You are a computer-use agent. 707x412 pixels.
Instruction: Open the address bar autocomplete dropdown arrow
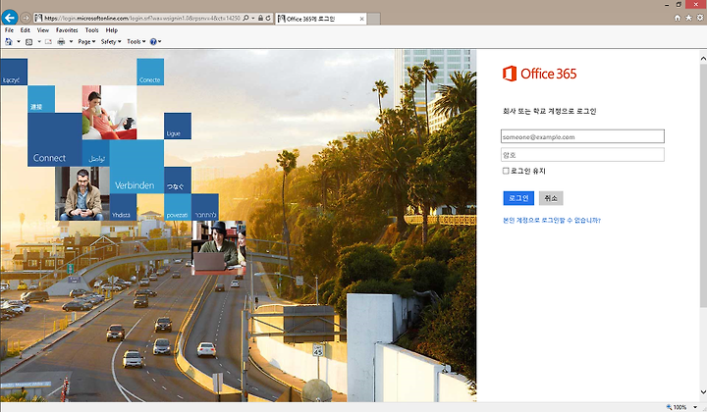coord(253,18)
